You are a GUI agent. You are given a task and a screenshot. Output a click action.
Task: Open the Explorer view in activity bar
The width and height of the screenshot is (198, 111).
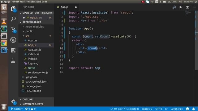pyautogui.click(x=13, y=9)
